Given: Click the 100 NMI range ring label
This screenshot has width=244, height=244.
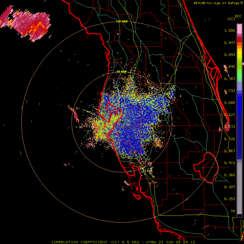Looking at the screenshot, I should pos(122,21).
